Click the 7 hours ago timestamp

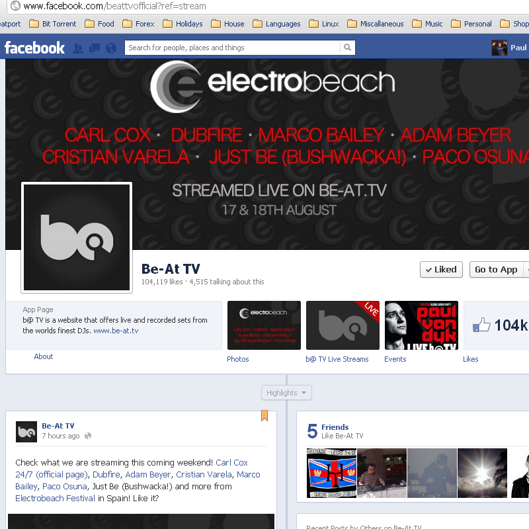point(61,436)
